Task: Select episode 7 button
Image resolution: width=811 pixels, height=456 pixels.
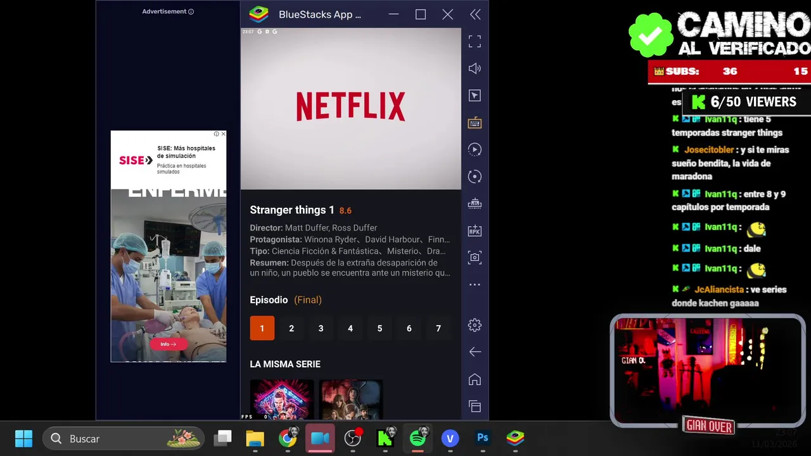Action: click(x=438, y=328)
